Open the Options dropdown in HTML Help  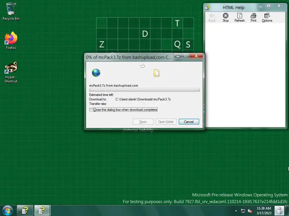(267, 18)
